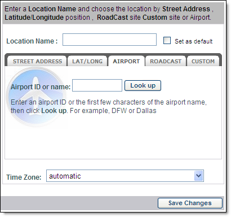
Task: Click the Look up button
Action: (143, 85)
